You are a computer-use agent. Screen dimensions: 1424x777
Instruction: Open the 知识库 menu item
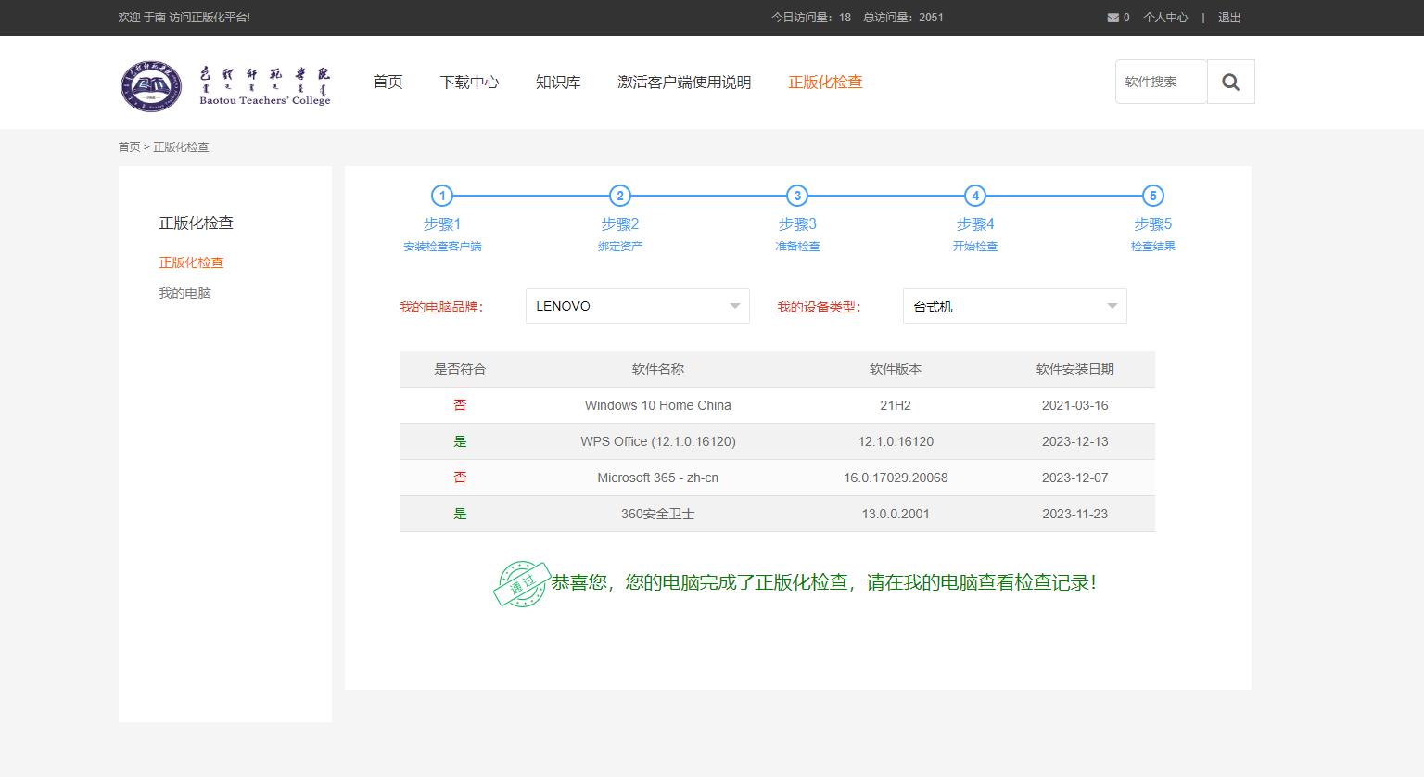click(558, 83)
